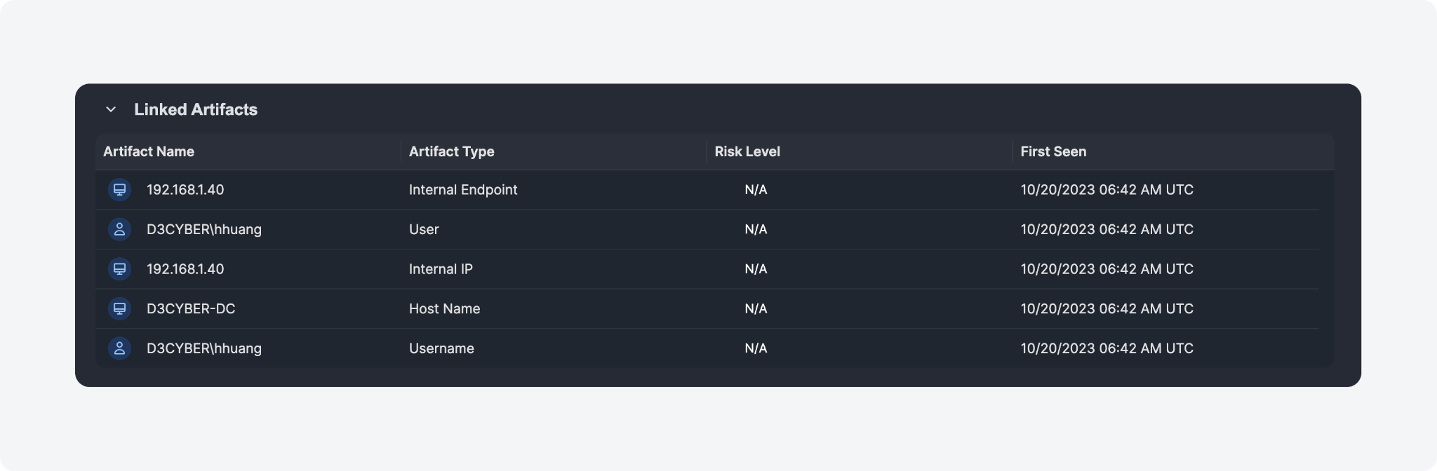Open 192.168.1.40 in Internal Endpoint row
Viewport: 1437px width, 471px height.
tap(185, 190)
